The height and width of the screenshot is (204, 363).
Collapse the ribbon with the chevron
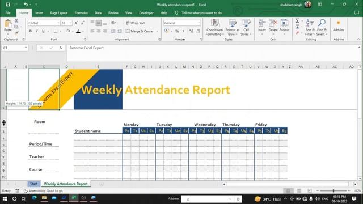(x=358, y=39)
